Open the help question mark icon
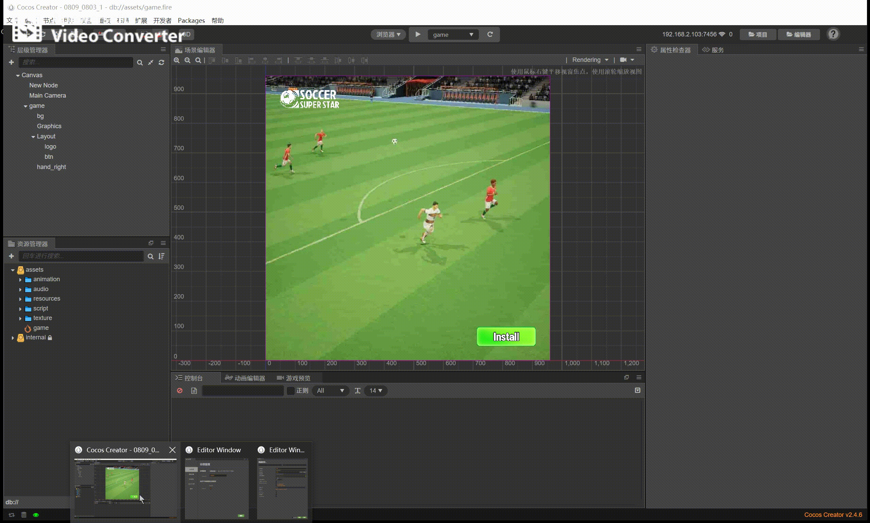The image size is (870, 523). point(833,34)
